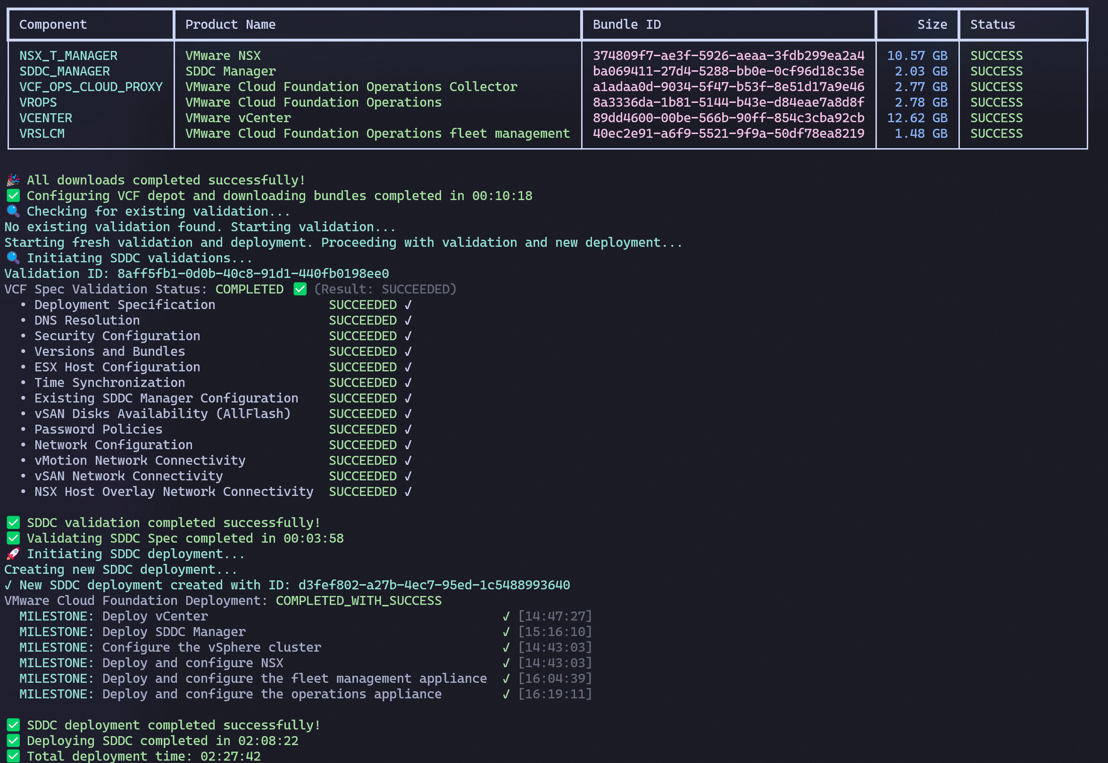Click checkmark beside 'SDDC deployment completed successfully'
The height and width of the screenshot is (763, 1108).
[x=13, y=725]
